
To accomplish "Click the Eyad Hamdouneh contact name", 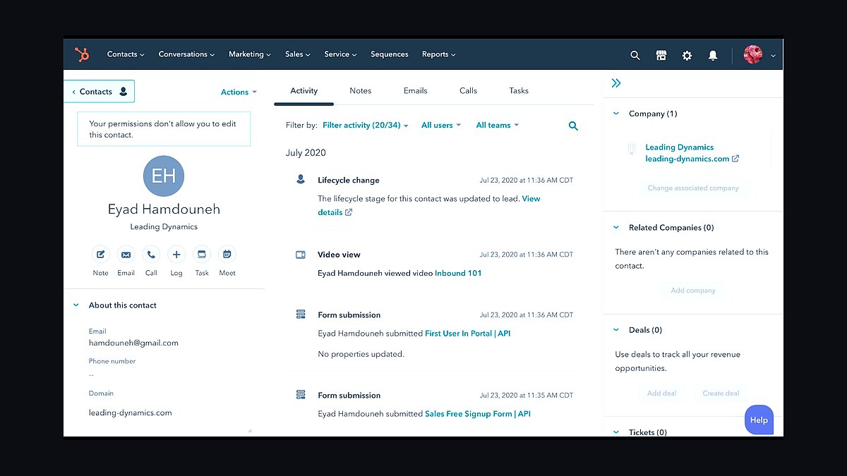I will pos(164,209).
